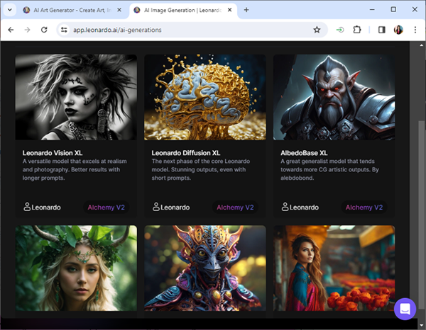Select the AlbedoBase XL orc warrior thumbnail
The width and height of the screenshot is (426, 330).
[334, 97]
